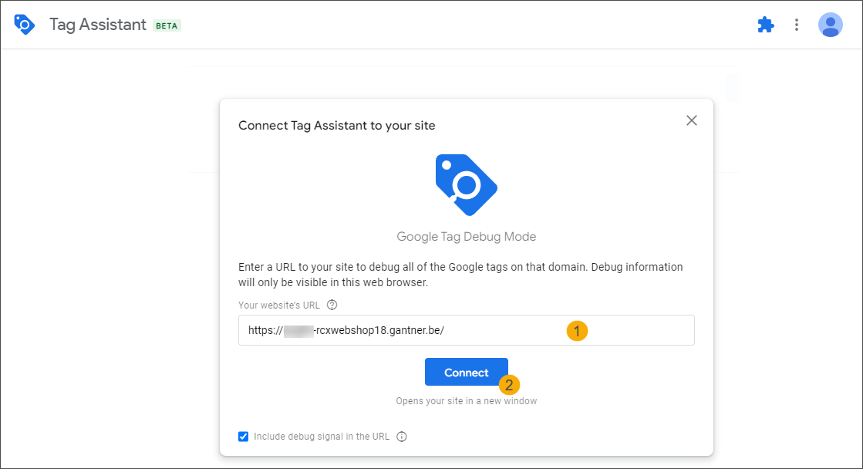Open the three-dot options menu

click(797, 24)
